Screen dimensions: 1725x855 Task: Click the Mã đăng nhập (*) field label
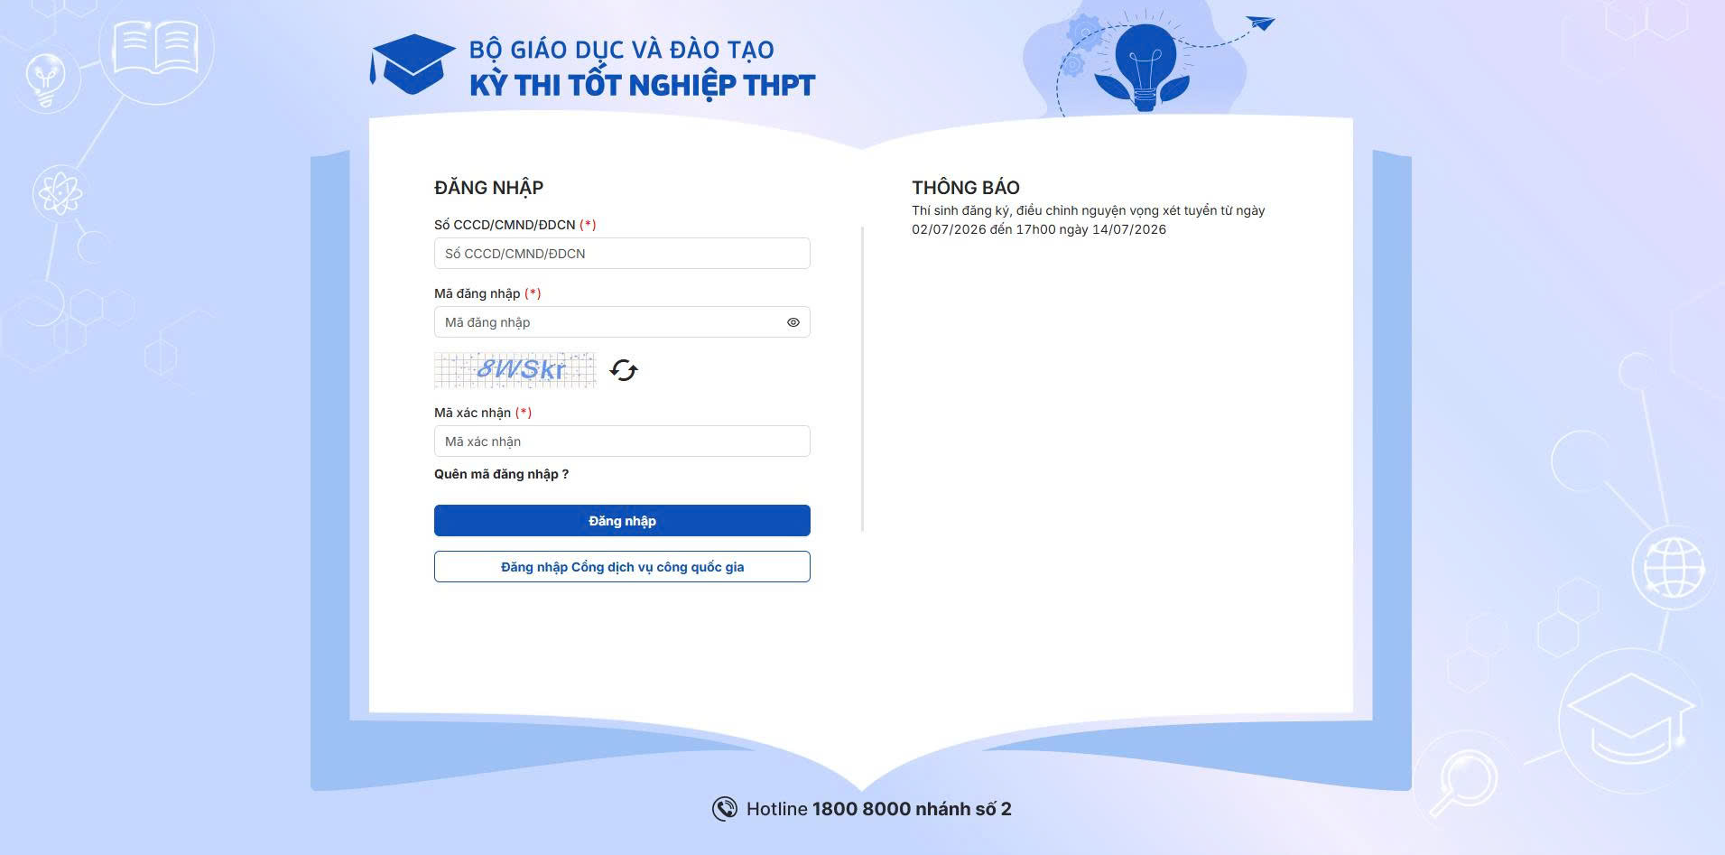(487, 293)
